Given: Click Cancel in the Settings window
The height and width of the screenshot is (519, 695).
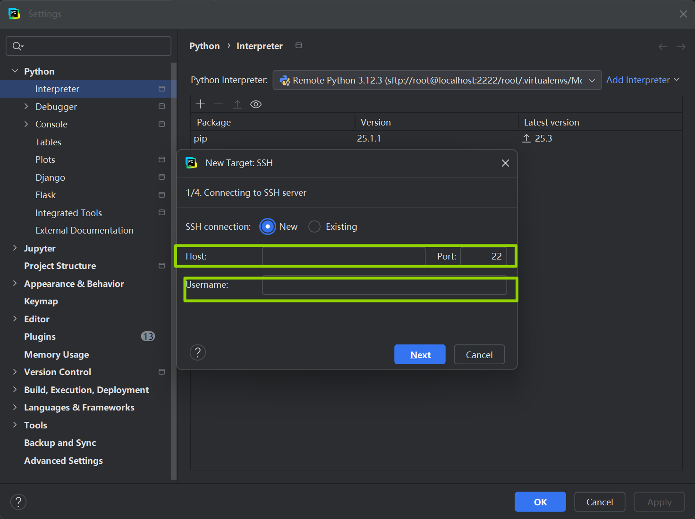Looking at the screenshot, I should 600,502.
